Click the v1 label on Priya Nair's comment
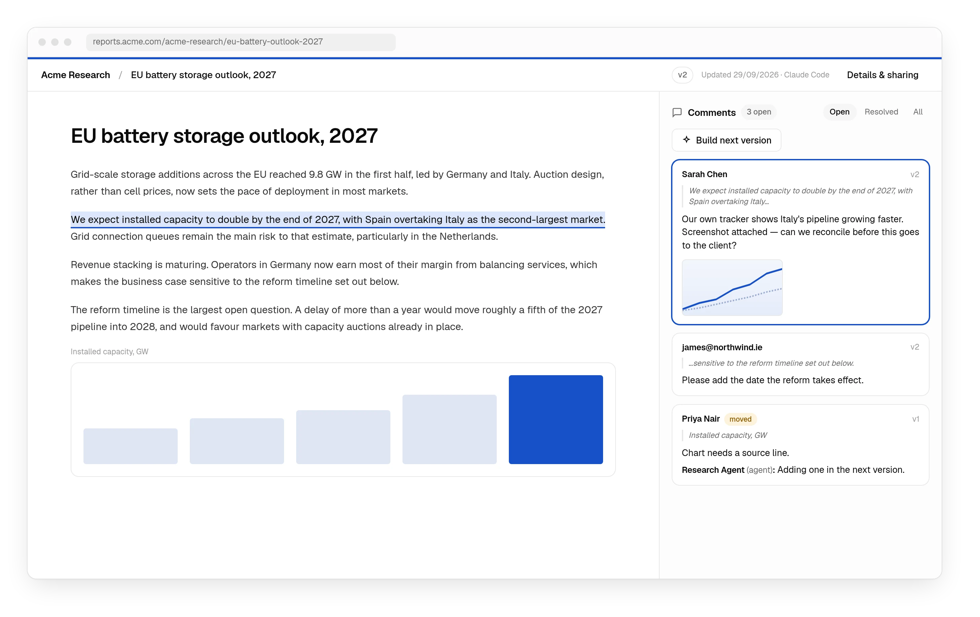 coord(915,419)
